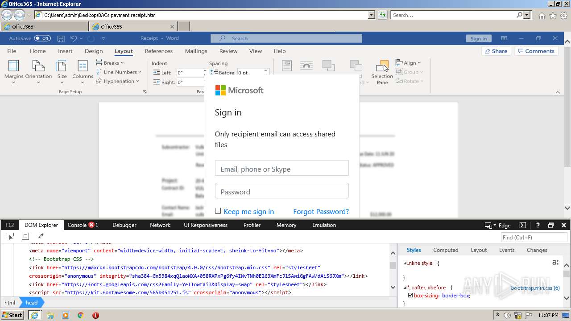
Task: Open the Columns tool in ribbon
Action: coord(83,71)
